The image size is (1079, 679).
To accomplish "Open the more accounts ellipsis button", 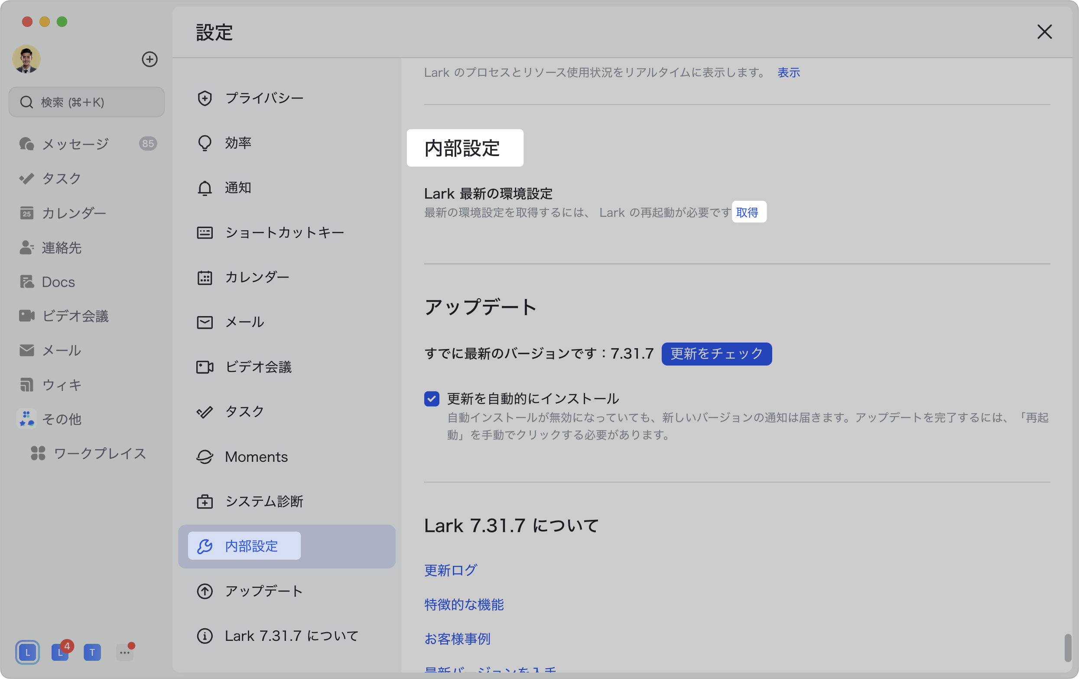I will (x=124, y=652).
